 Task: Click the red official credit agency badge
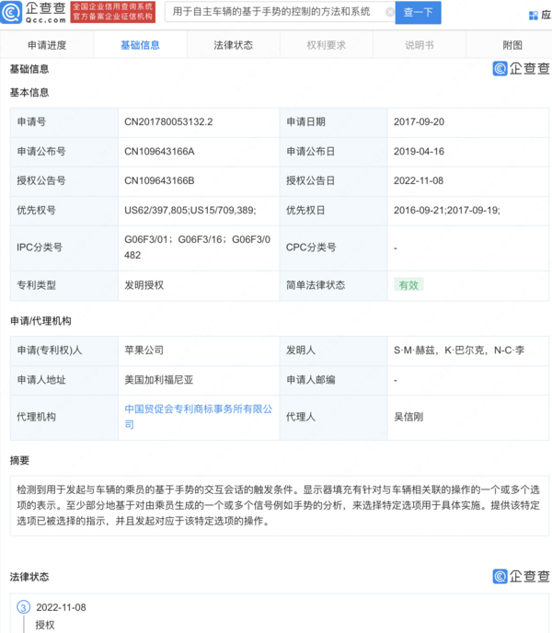pyautogui.click(x=112, y=12)
